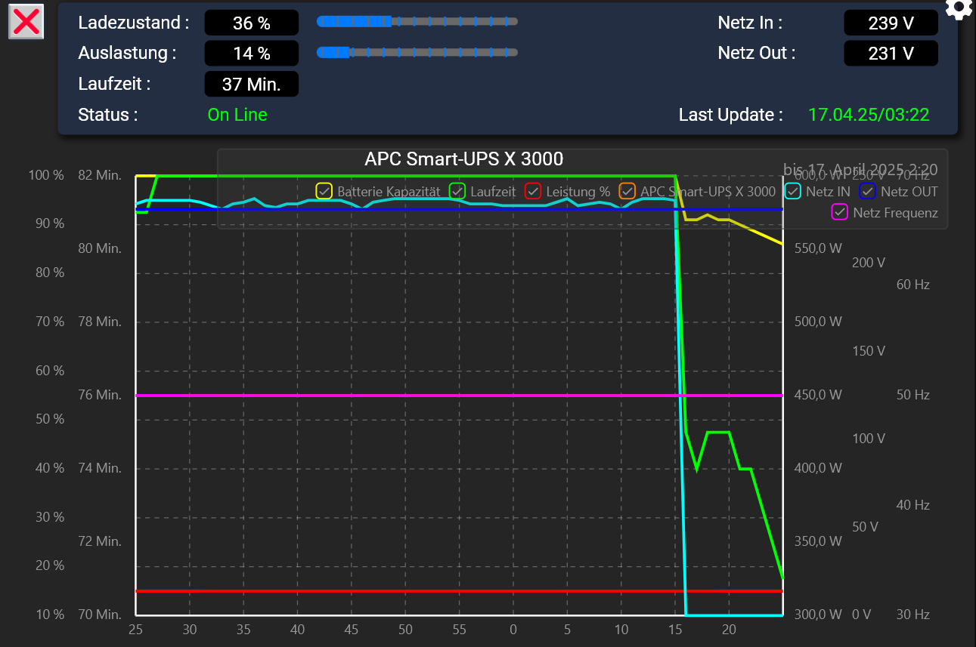Viewport: 976px width, 647px height.
Task: Open the settings gear icon
Action: [x=959, y=8]
